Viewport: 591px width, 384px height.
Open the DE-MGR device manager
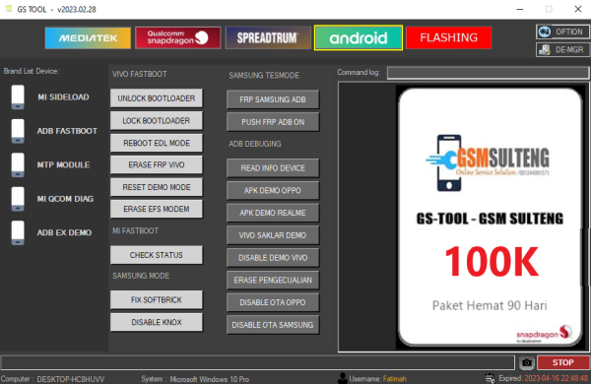tap(562, 50)
